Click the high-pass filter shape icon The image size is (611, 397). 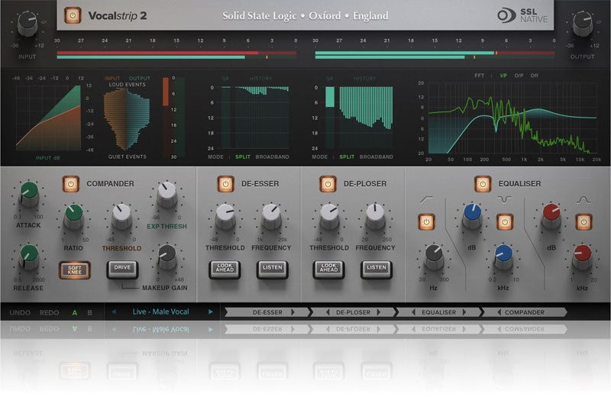coord(426,200)
